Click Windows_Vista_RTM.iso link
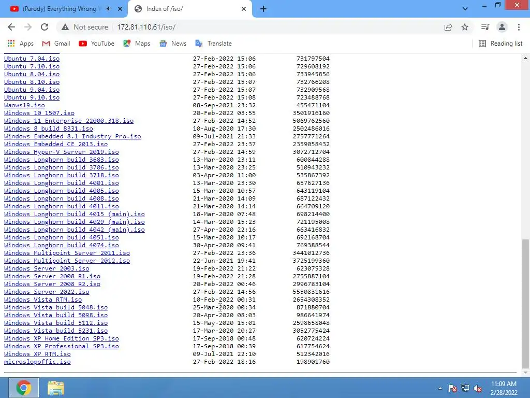This screenshot has height=398, width=530. tap(43, 300)
